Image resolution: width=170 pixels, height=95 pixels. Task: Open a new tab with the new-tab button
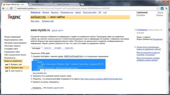(82, 4)
